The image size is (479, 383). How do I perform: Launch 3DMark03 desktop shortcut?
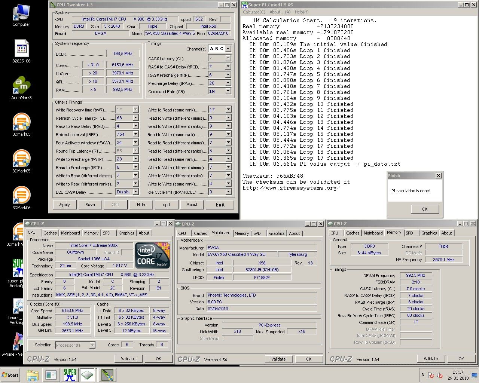pyautogui.click(x=21, y=125)
